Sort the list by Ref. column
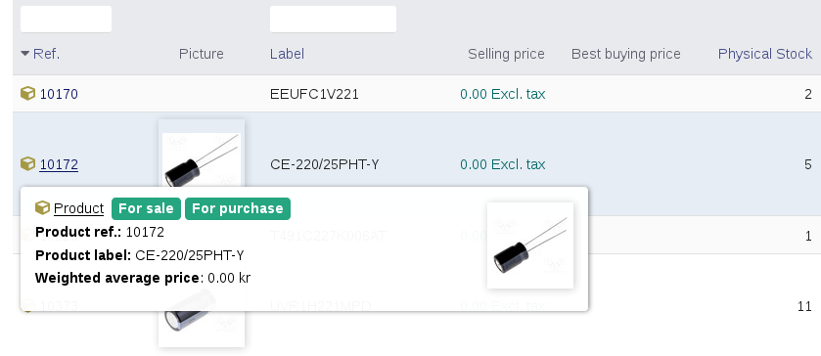The width and height of the screenshot is (821, 356). (x=46, y=54)
